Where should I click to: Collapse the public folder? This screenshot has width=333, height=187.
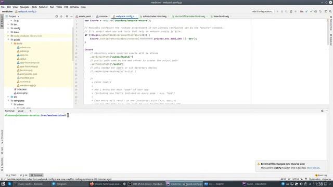pos(8,39)
